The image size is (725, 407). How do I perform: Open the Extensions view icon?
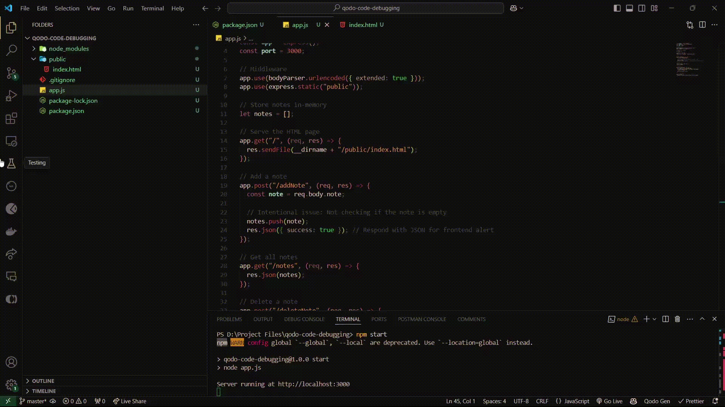coord(11,118)
